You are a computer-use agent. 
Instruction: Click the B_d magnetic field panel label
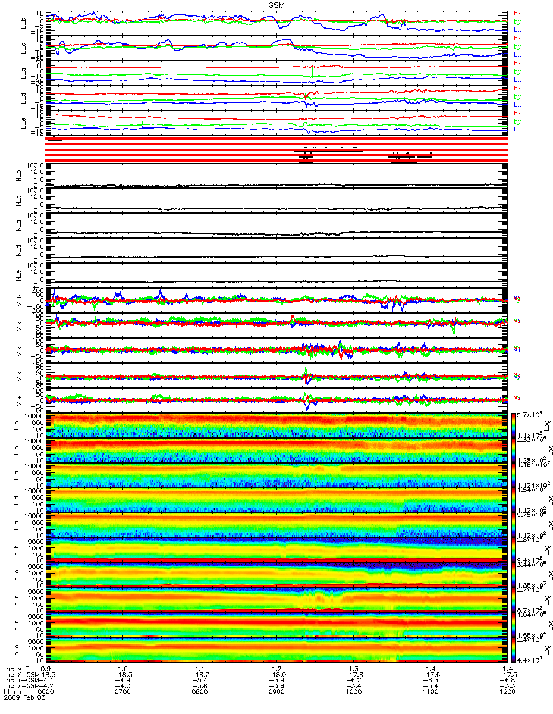pos(23,99)
